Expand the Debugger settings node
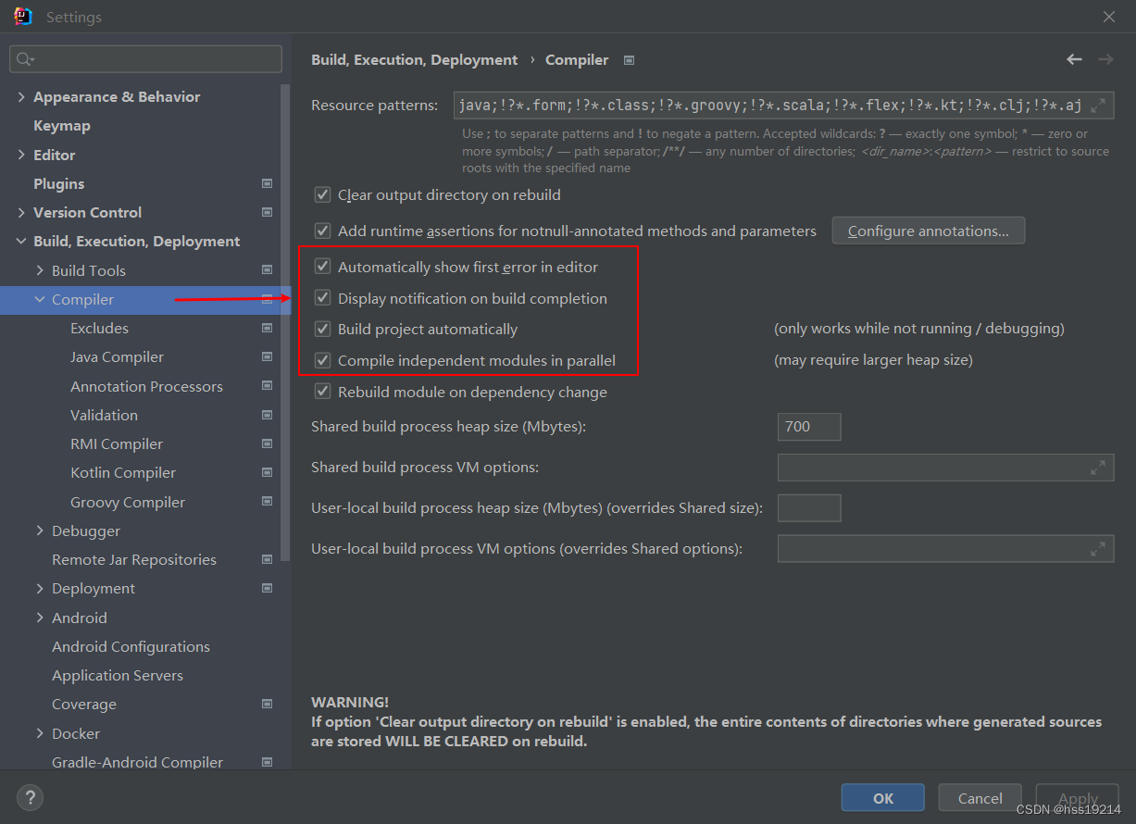Viewport: 1136px width, 824px height. click(40, 531)
